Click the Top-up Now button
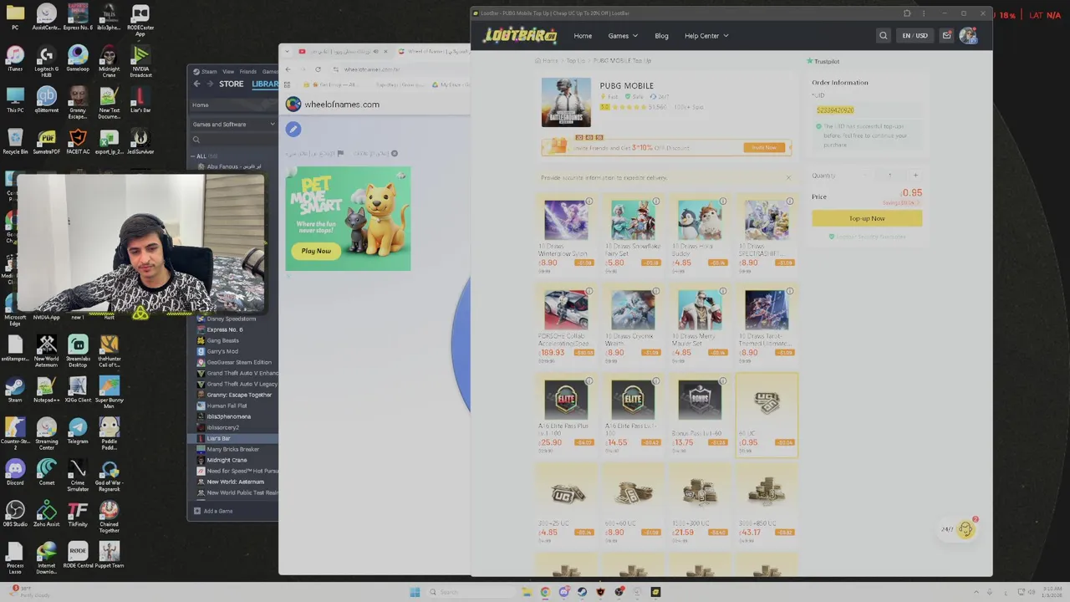The image size is (1070, 602). pyautogui.click(x=867, y=218)
